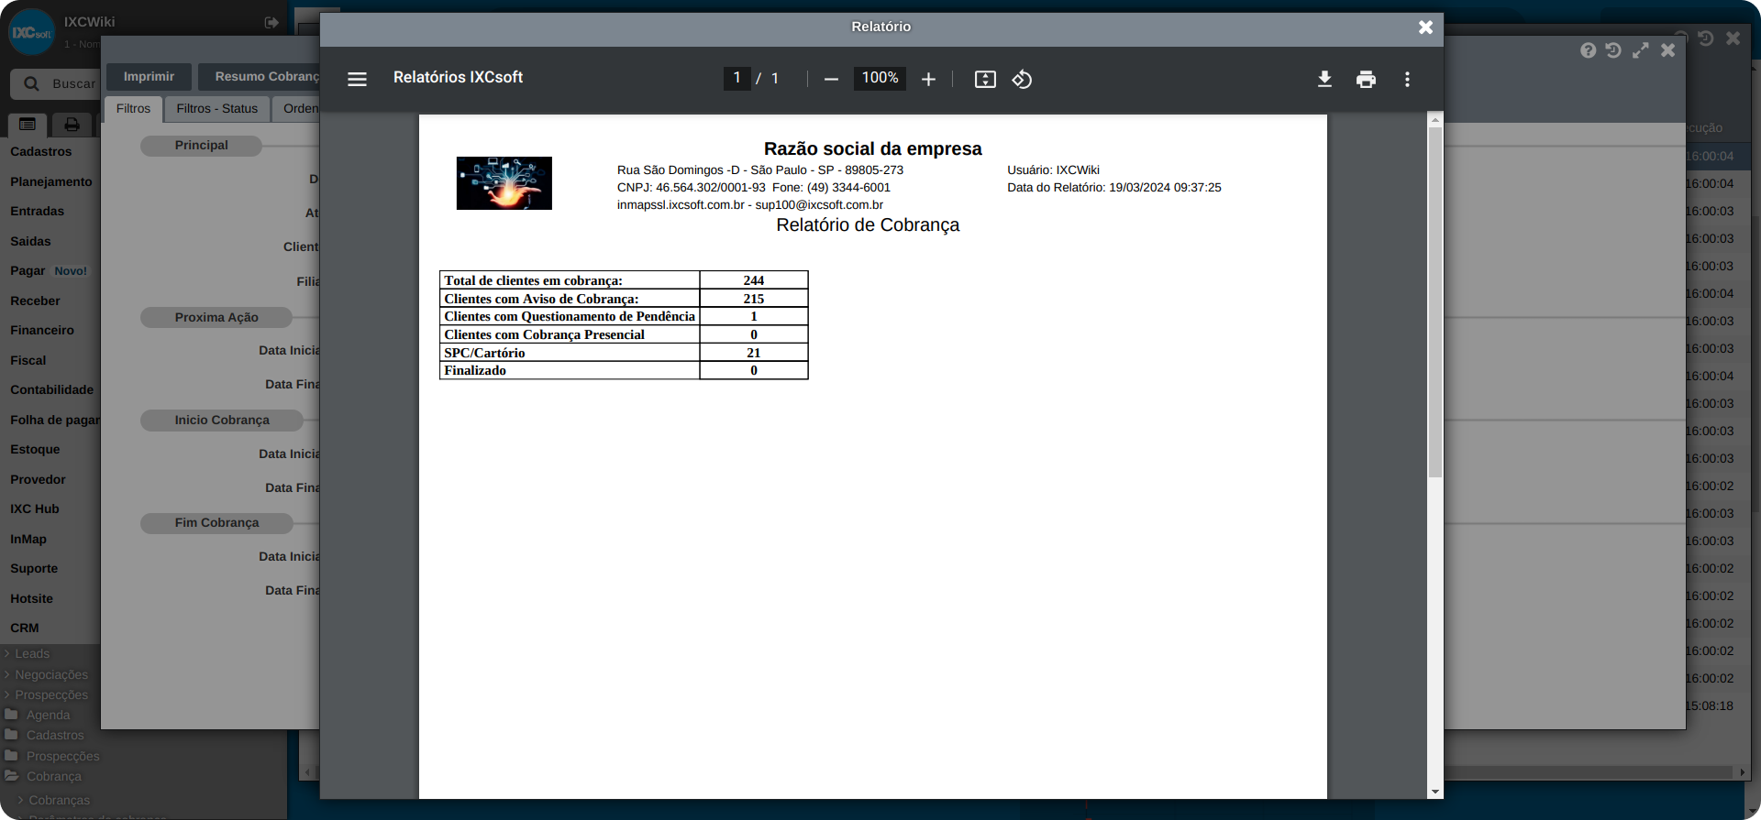Click the IXCsoft logo
The image size is (1761, 820).
pos(31,32)
